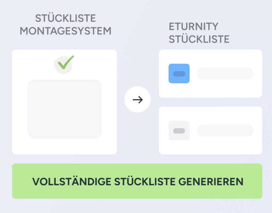Click the Stückliste Montagesystem heading

[x=66, y=24]
